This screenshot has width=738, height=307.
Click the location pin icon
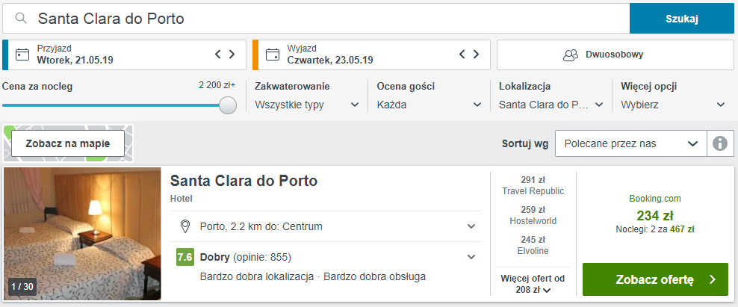[185, 226]
